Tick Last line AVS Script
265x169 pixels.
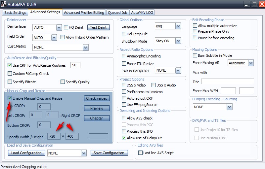point(140,152)
